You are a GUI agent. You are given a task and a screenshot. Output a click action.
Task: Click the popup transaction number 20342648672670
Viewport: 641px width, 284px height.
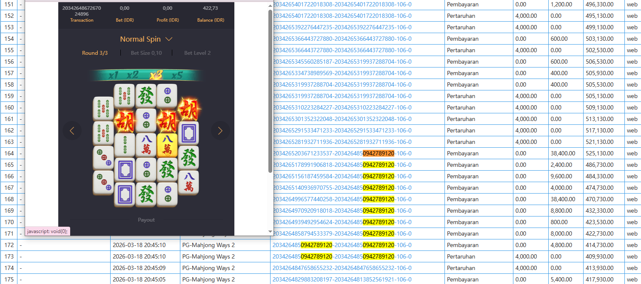coord(82,11)
